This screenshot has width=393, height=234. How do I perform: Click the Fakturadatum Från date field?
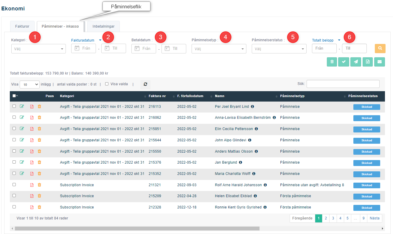click(x=83, y=48)
